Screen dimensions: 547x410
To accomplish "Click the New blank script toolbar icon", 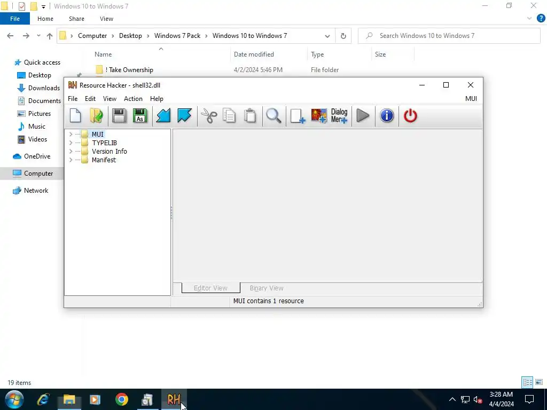I will 75,116.
